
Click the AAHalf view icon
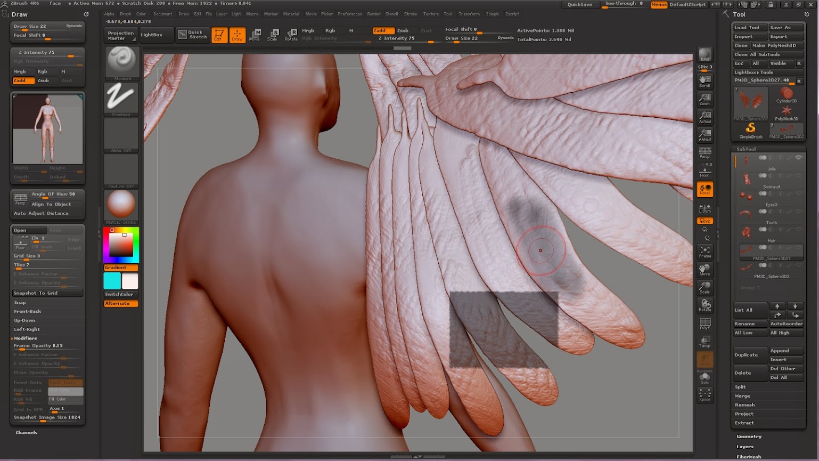click(705, 135)
